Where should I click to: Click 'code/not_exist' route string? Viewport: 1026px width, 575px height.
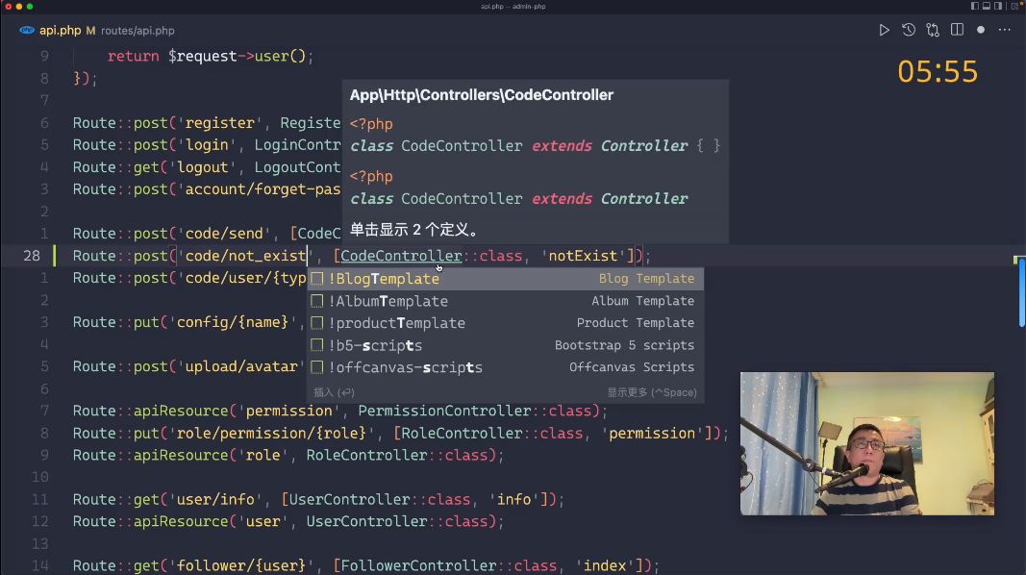(x=246, y=256)
